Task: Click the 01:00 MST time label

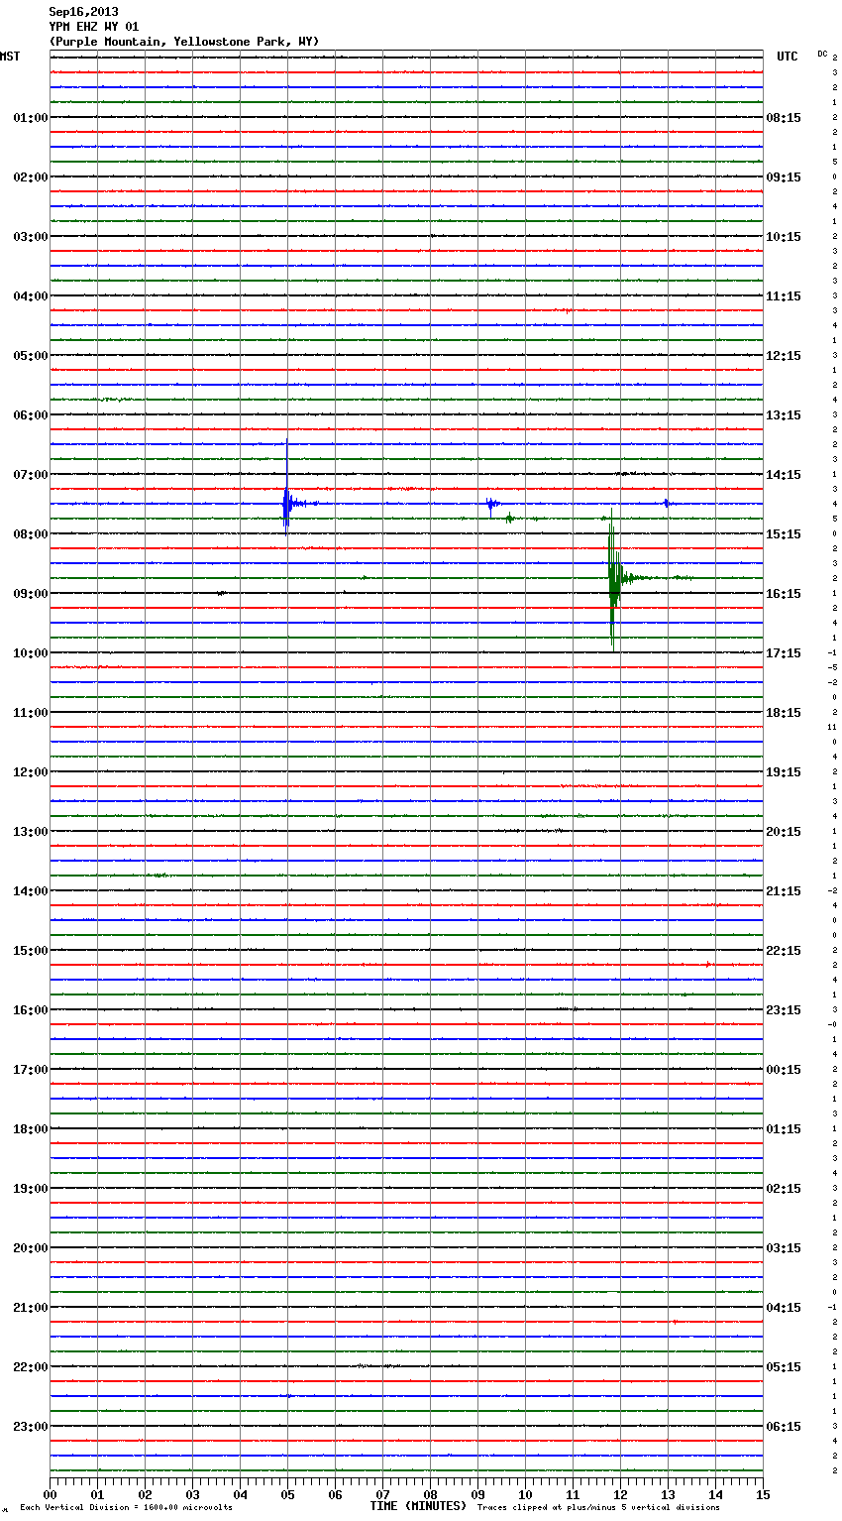Action: coord(31,118)
